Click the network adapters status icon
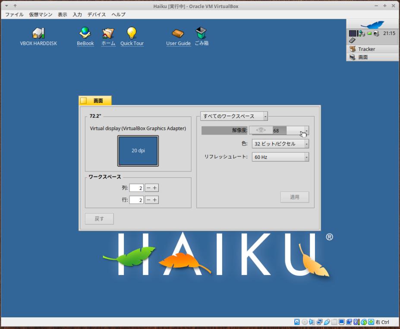400x329 pixels. [319, 322]
